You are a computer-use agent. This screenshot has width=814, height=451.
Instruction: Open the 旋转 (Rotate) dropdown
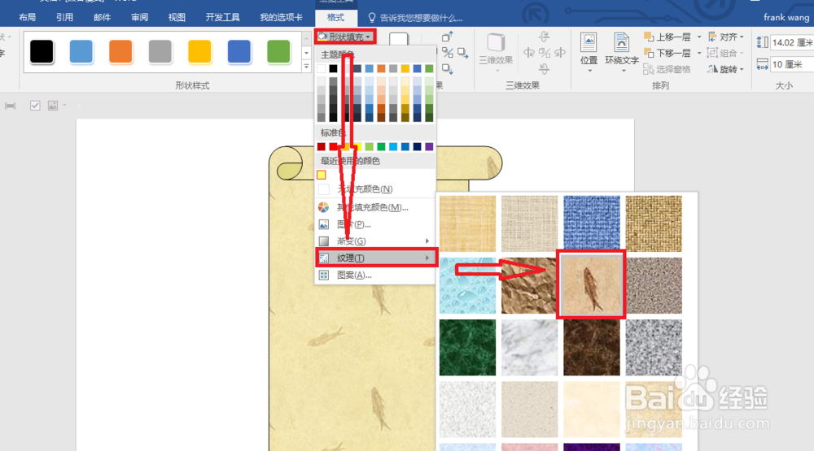(726, 69)
